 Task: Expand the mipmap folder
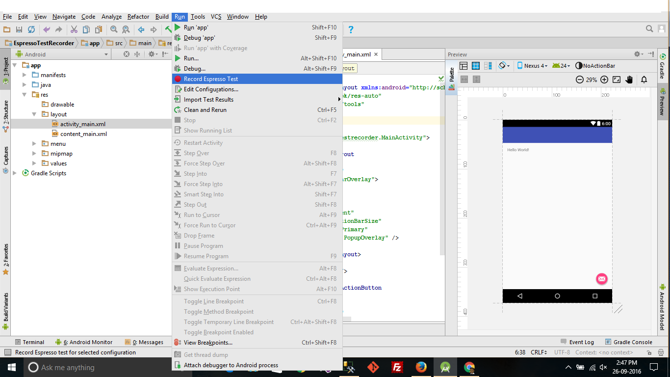pos(34,154)
